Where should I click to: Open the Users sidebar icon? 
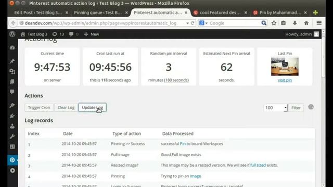point(12,126)
